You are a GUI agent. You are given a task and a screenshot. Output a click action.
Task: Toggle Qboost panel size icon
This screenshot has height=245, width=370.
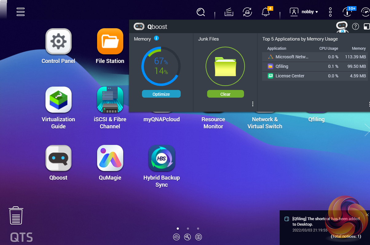(x=367, y=27)
